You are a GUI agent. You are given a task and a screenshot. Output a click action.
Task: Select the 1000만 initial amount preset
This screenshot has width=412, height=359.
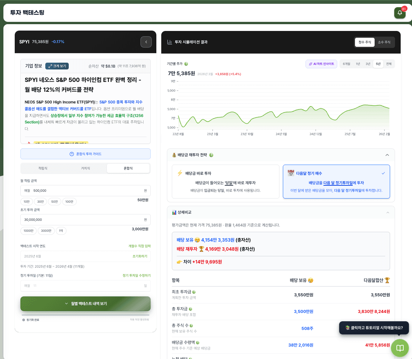coord(28,231)
